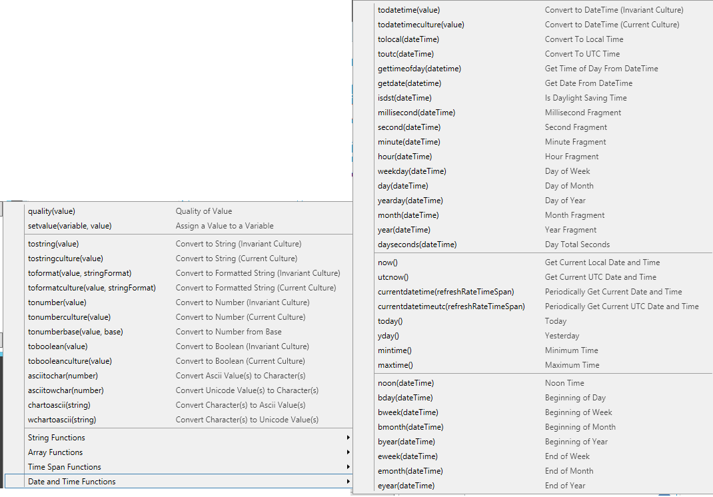
Task: Insert the utcnow() function
Action: 393,277
